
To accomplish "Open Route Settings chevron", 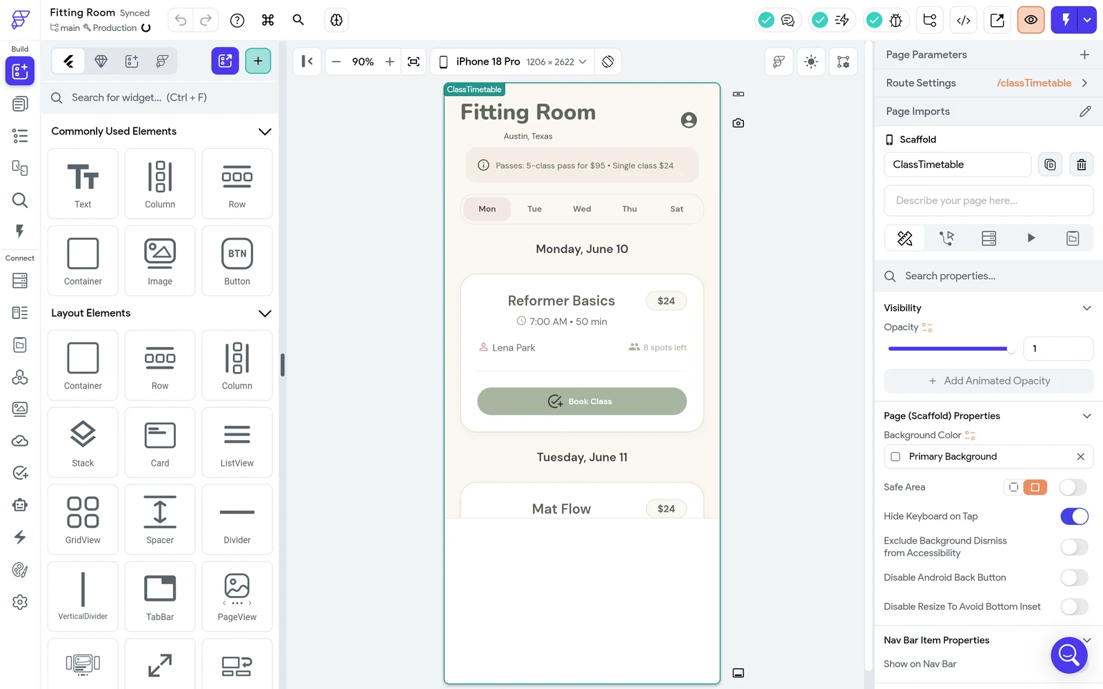I will coord(1084,83).
